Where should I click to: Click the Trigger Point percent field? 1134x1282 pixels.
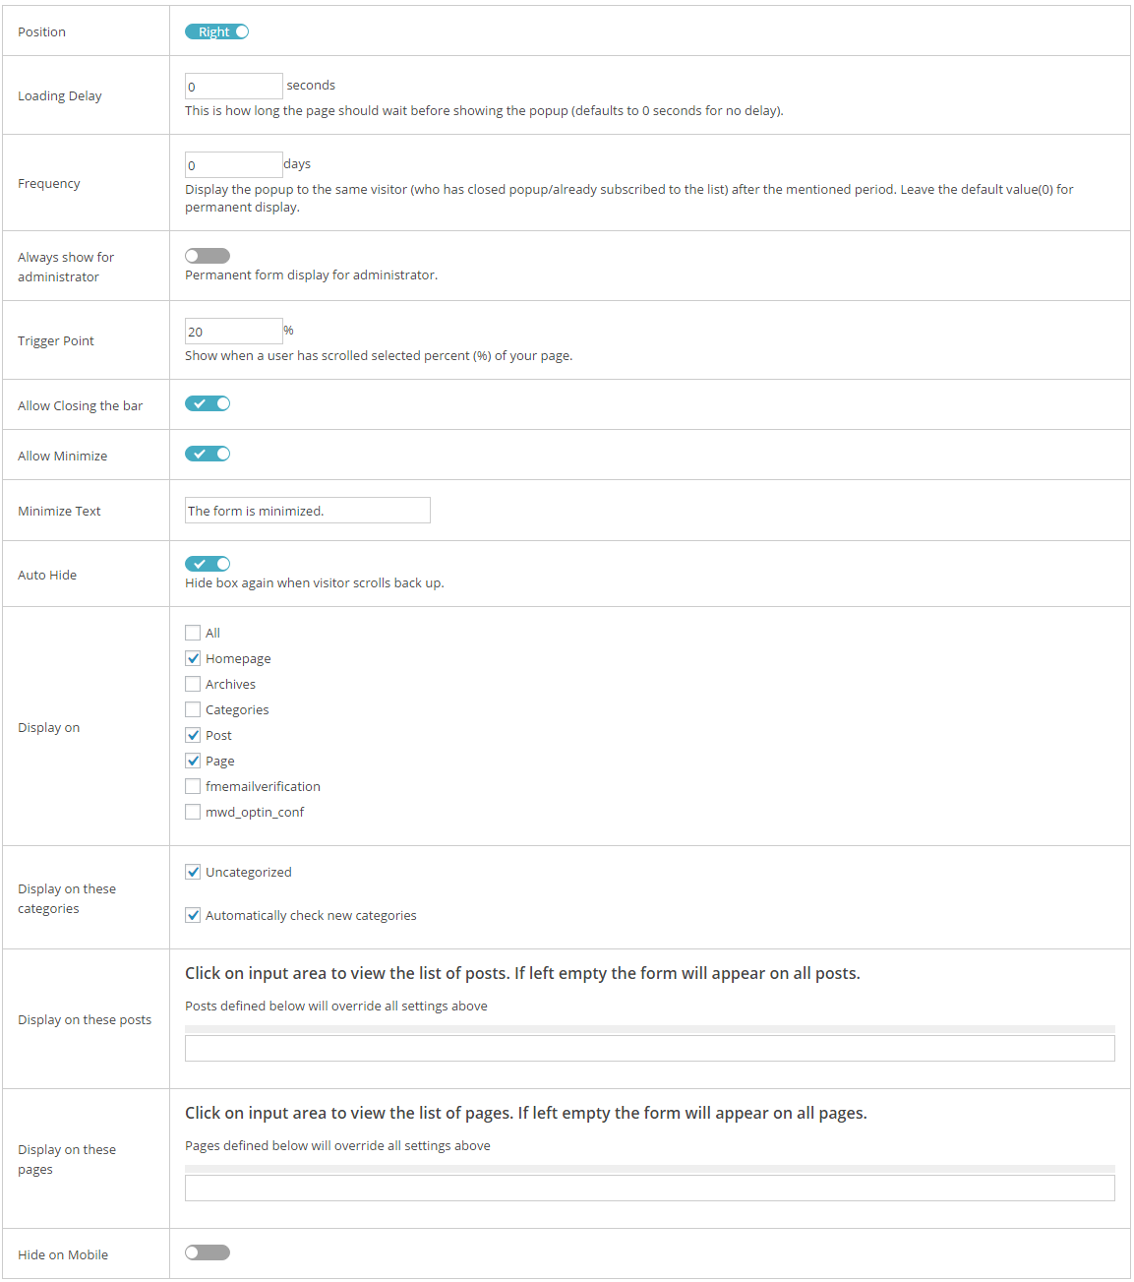pyautogui.click(x=234, y=331)
